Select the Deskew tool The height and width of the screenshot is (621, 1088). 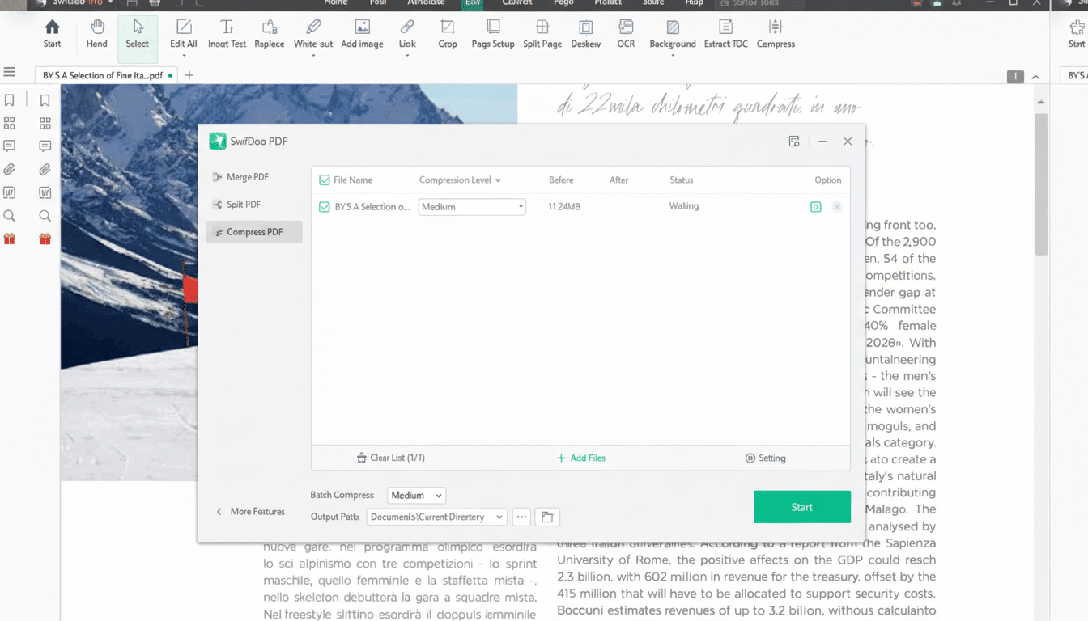click(585, 35)
